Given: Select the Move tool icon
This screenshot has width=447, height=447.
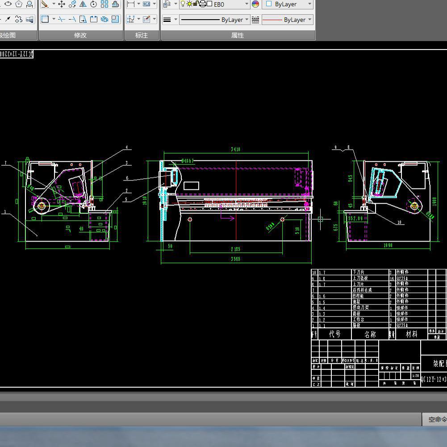Looking at the screenshot, I should pyautogui.click(x=62, y=4).
